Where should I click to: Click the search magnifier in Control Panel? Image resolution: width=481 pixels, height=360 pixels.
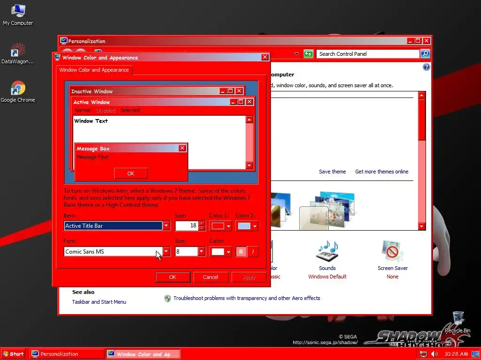pyautogui.click(x=425, y=54)
